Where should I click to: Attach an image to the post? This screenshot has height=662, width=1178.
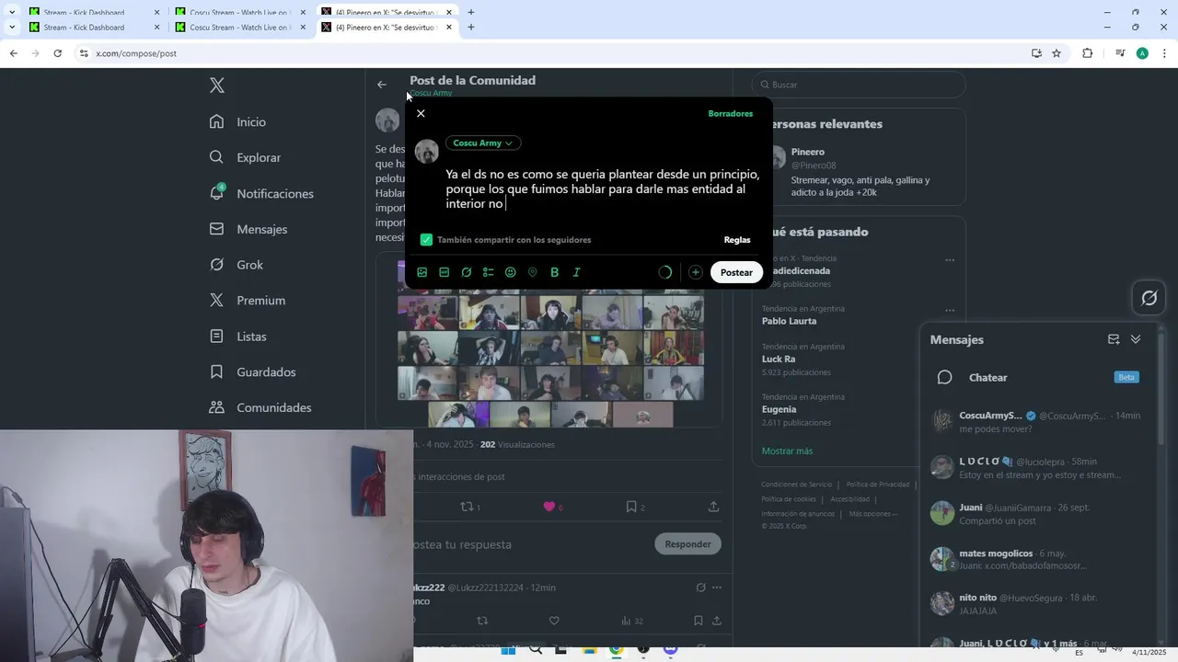click(x=422, y=272)
